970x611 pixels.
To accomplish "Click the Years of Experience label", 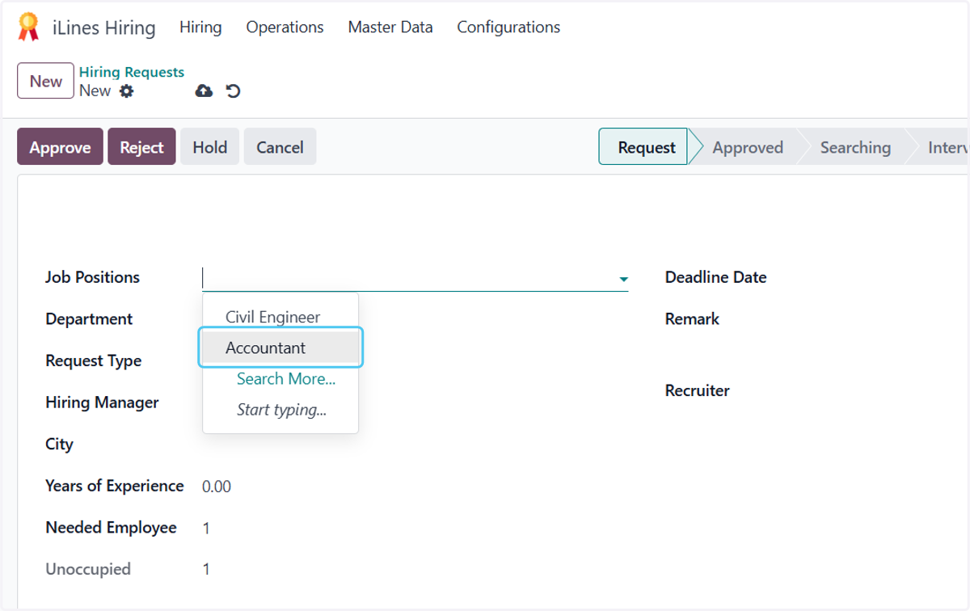I will coord(115,486).
